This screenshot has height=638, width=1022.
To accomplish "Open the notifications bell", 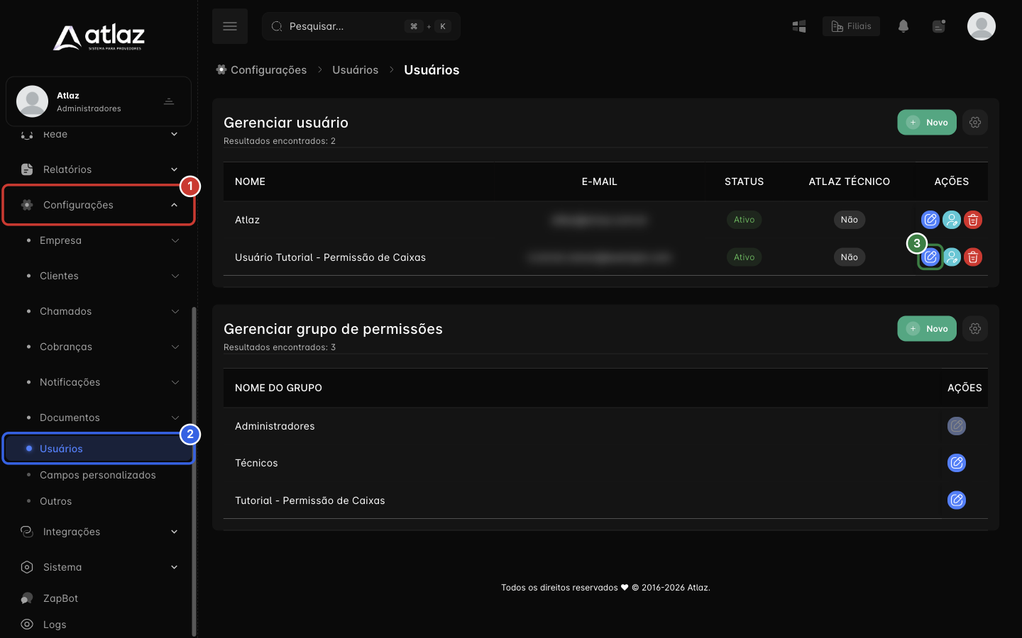I will pos(903,26).
